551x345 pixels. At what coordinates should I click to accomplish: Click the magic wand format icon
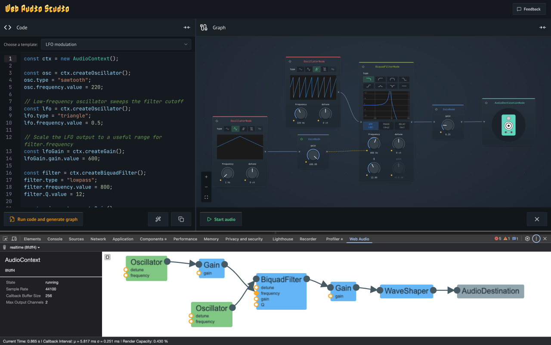158,219
